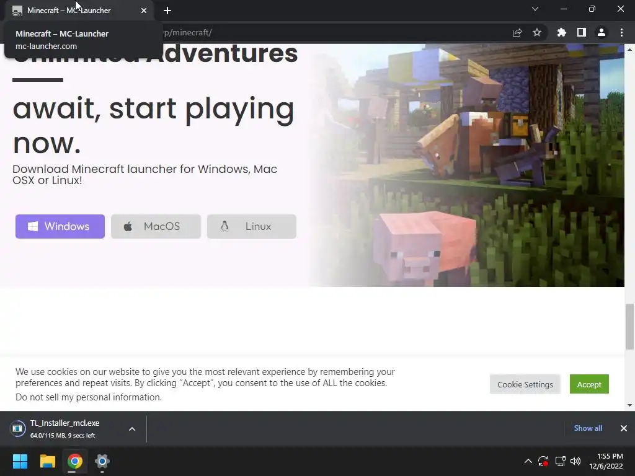
Task: Open Cookie Settings
Action: pos(525,384)
